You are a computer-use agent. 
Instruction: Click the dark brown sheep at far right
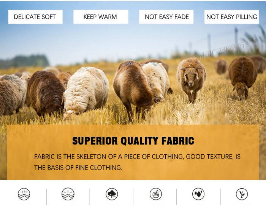click(242, 77)
